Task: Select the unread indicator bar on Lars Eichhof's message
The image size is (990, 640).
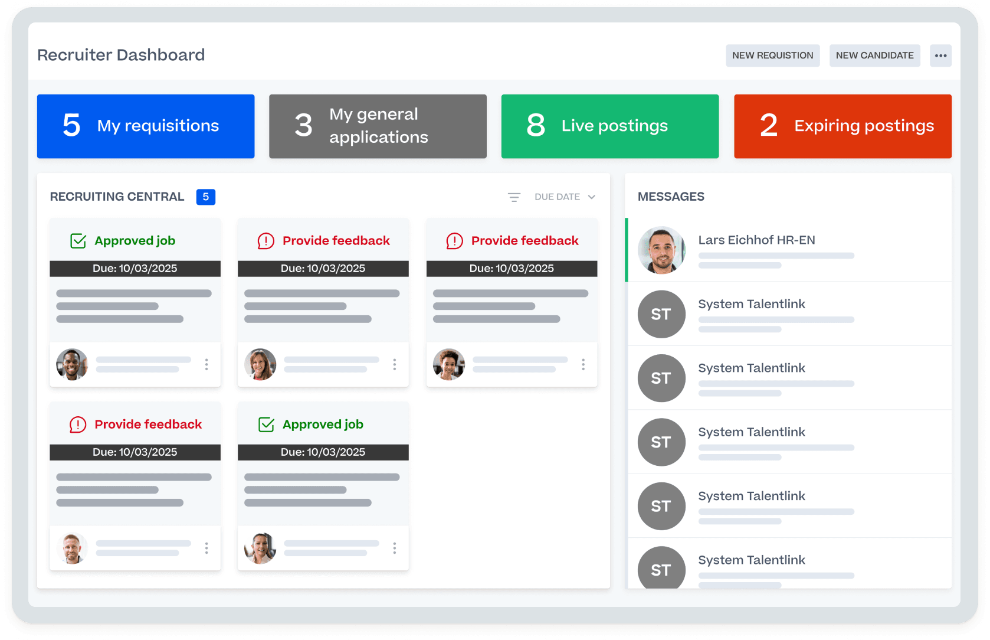Action: 627,250
